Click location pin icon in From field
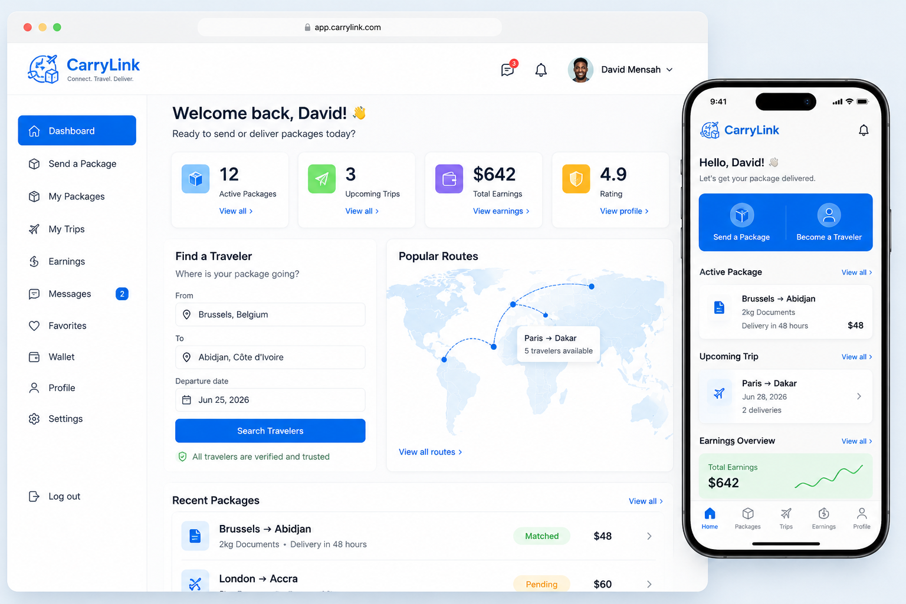Image resolution: width=906 pixels, height=604 pixels. click(x=186, y=314)
